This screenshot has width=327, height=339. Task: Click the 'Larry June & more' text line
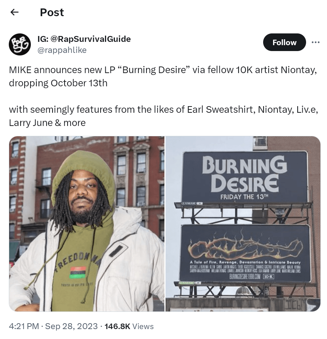[47, 123]
